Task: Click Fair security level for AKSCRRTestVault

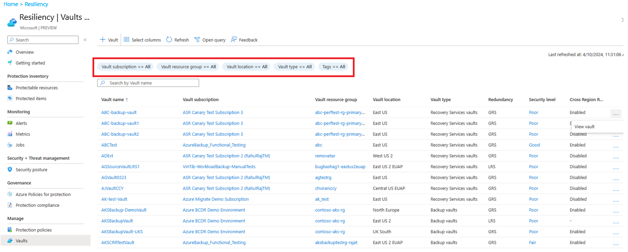Action: 532,242
